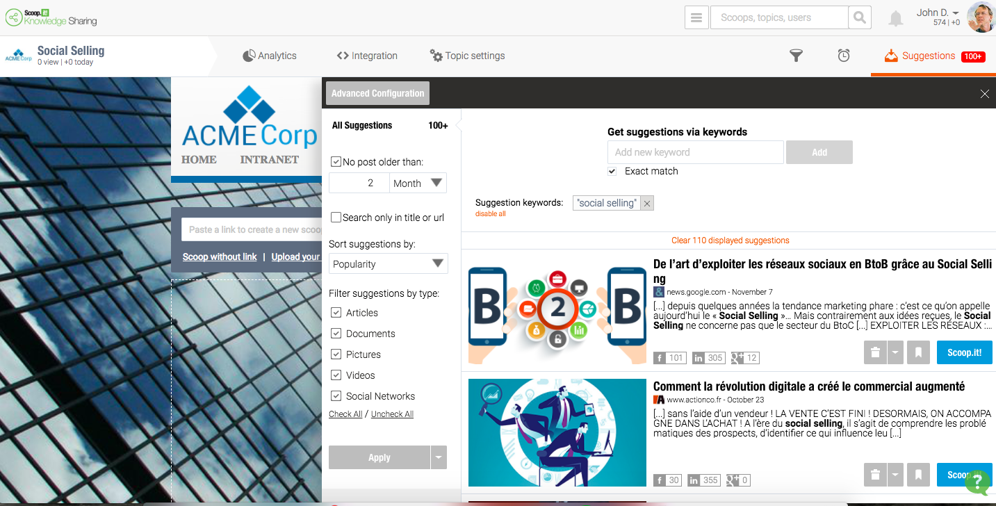Screen dimensions: 996x506
Task: Open the B2B article thumbnail image
Action: pyautogui.click(x=557, y=310)
